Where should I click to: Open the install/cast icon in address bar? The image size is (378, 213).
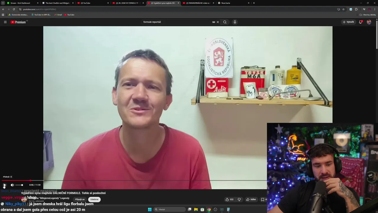click(338, 9)
